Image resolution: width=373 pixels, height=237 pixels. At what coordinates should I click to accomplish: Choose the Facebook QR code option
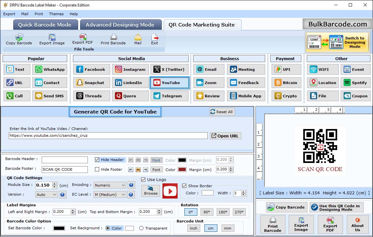pos(92,69)
